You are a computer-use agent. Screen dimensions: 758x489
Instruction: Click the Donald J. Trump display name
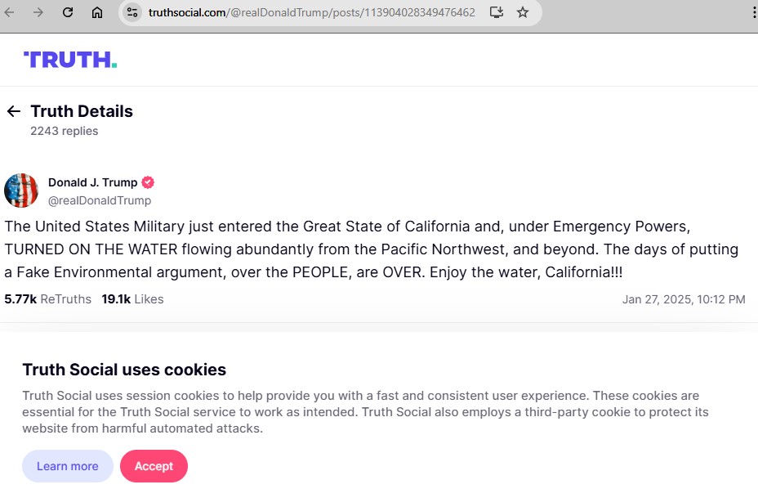[92, 182]
